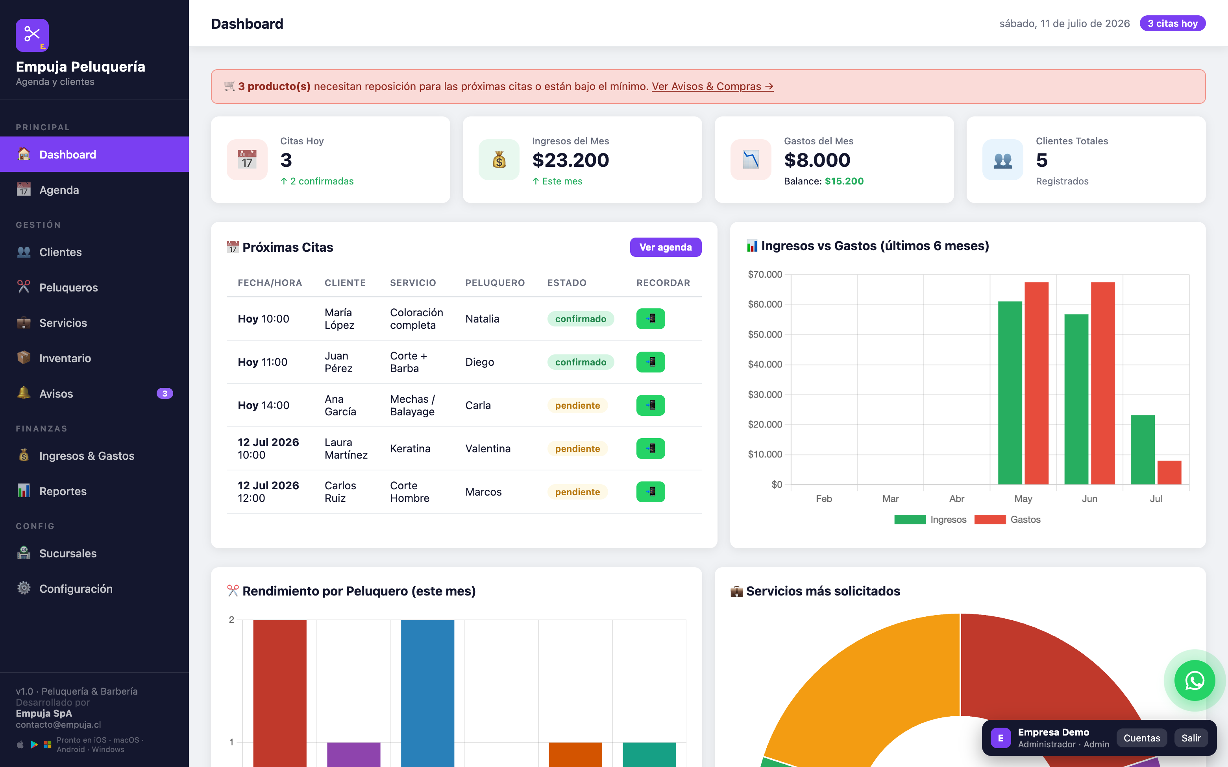The height and width of the screenshot is (767, 1228).
Task: Open Reportes in the sidebar
Action: pyautogui.click(x=94, y=491)
